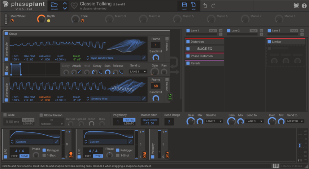
Task: Toggle the Group enable checkbox
Action: (x=6, y=34)
